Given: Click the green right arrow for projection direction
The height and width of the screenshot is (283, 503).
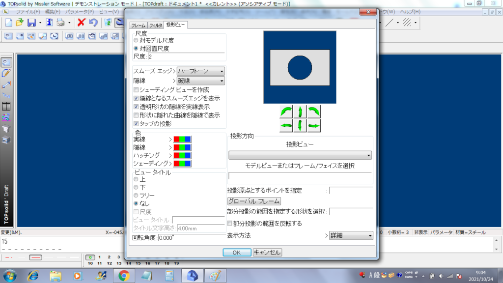Looking at the screenshot, I should (x=314, y=125).
